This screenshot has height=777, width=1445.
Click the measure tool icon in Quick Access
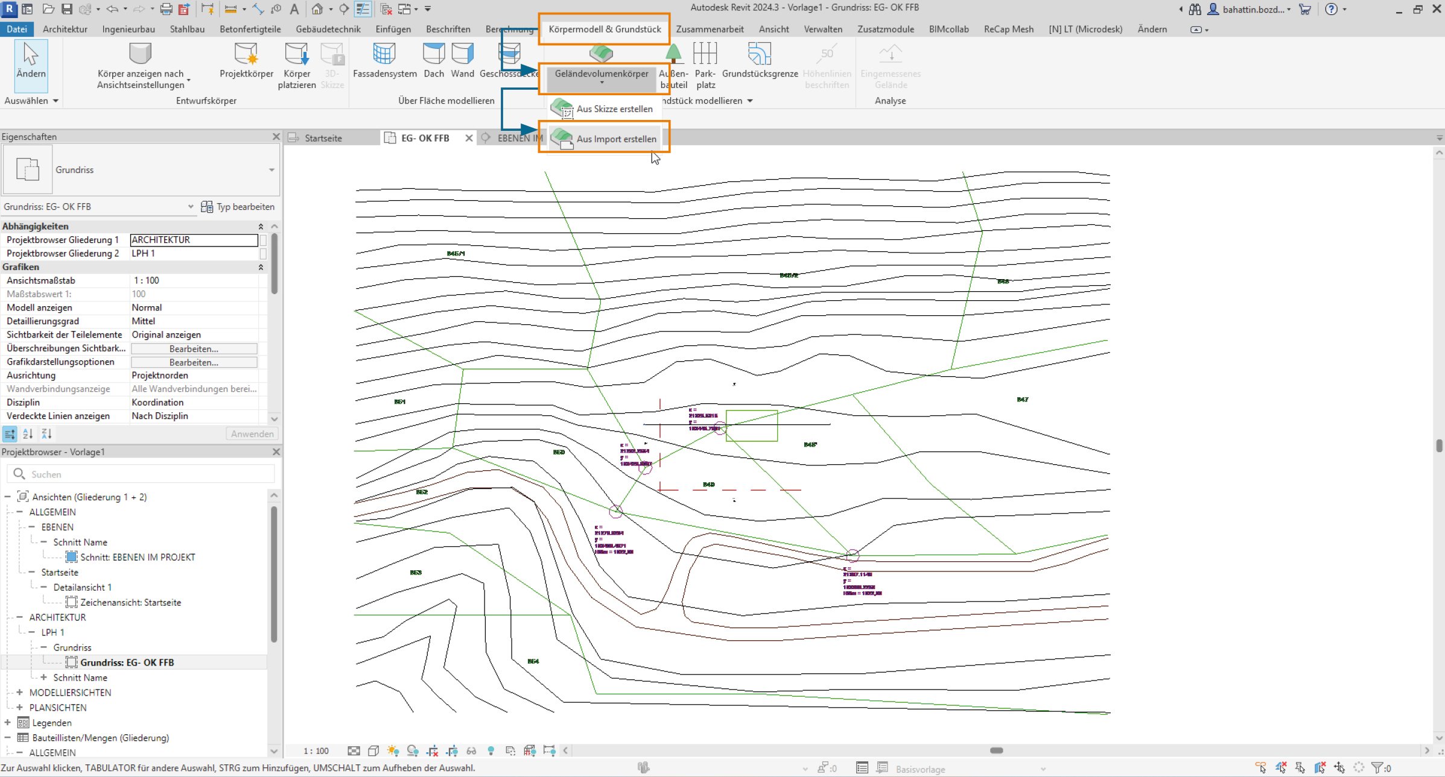pyautogui.click(x=230, y=9)
